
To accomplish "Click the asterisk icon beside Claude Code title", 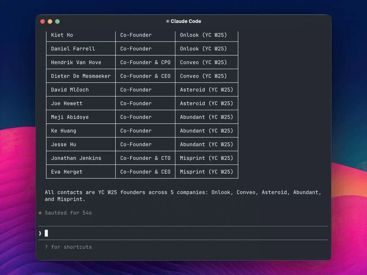I will click(167, 21).
